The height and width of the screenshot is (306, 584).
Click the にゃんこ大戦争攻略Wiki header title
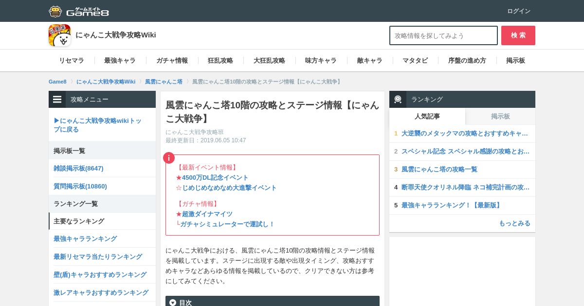[x=116, y=35]
